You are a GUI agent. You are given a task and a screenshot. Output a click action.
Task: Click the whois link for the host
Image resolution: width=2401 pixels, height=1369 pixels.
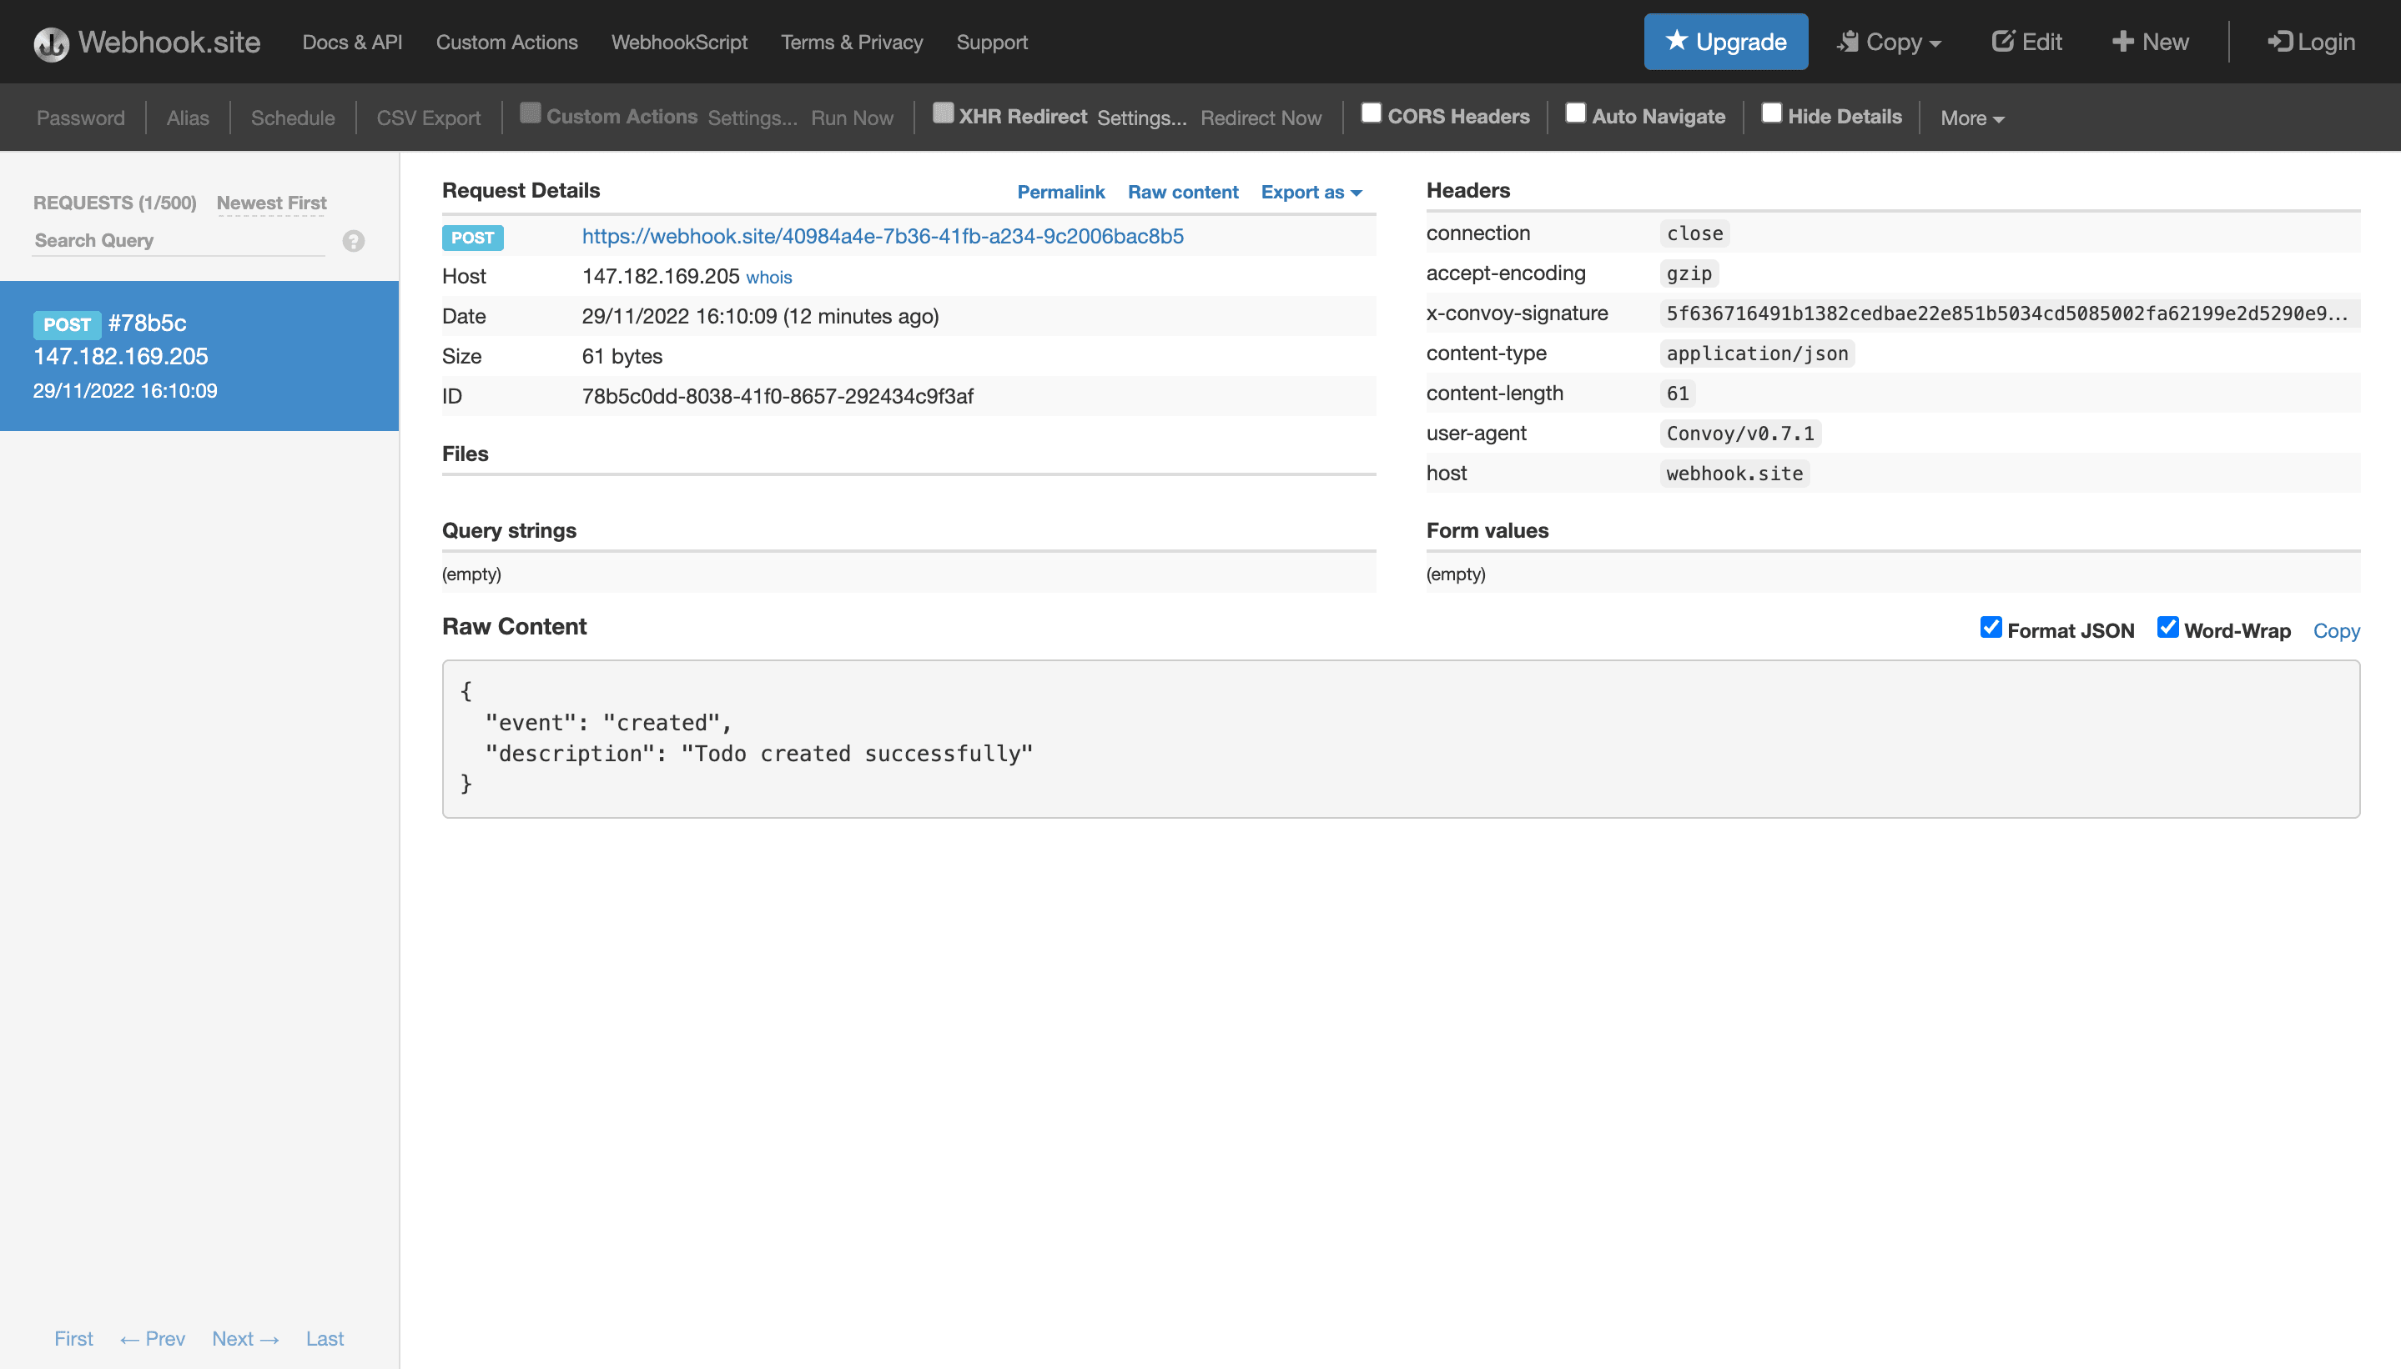coord(768,277)
